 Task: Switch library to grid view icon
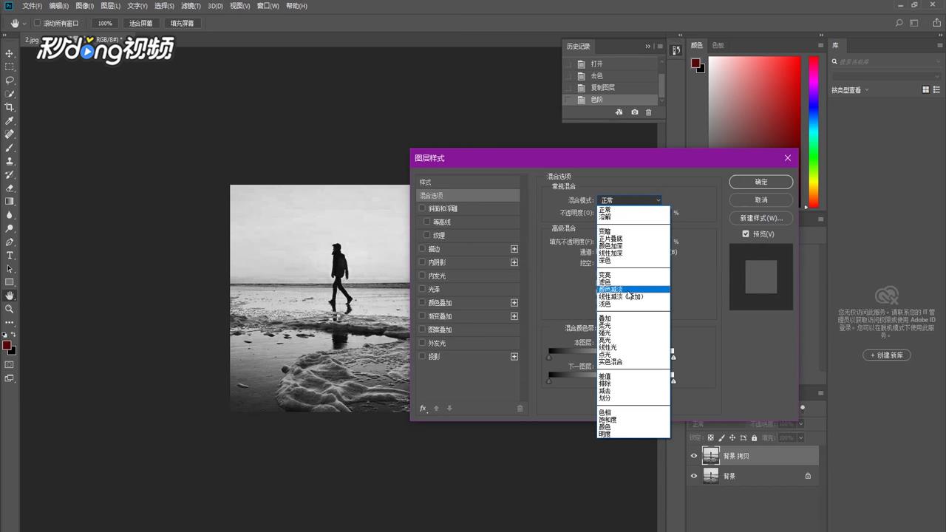click(925, 90)
